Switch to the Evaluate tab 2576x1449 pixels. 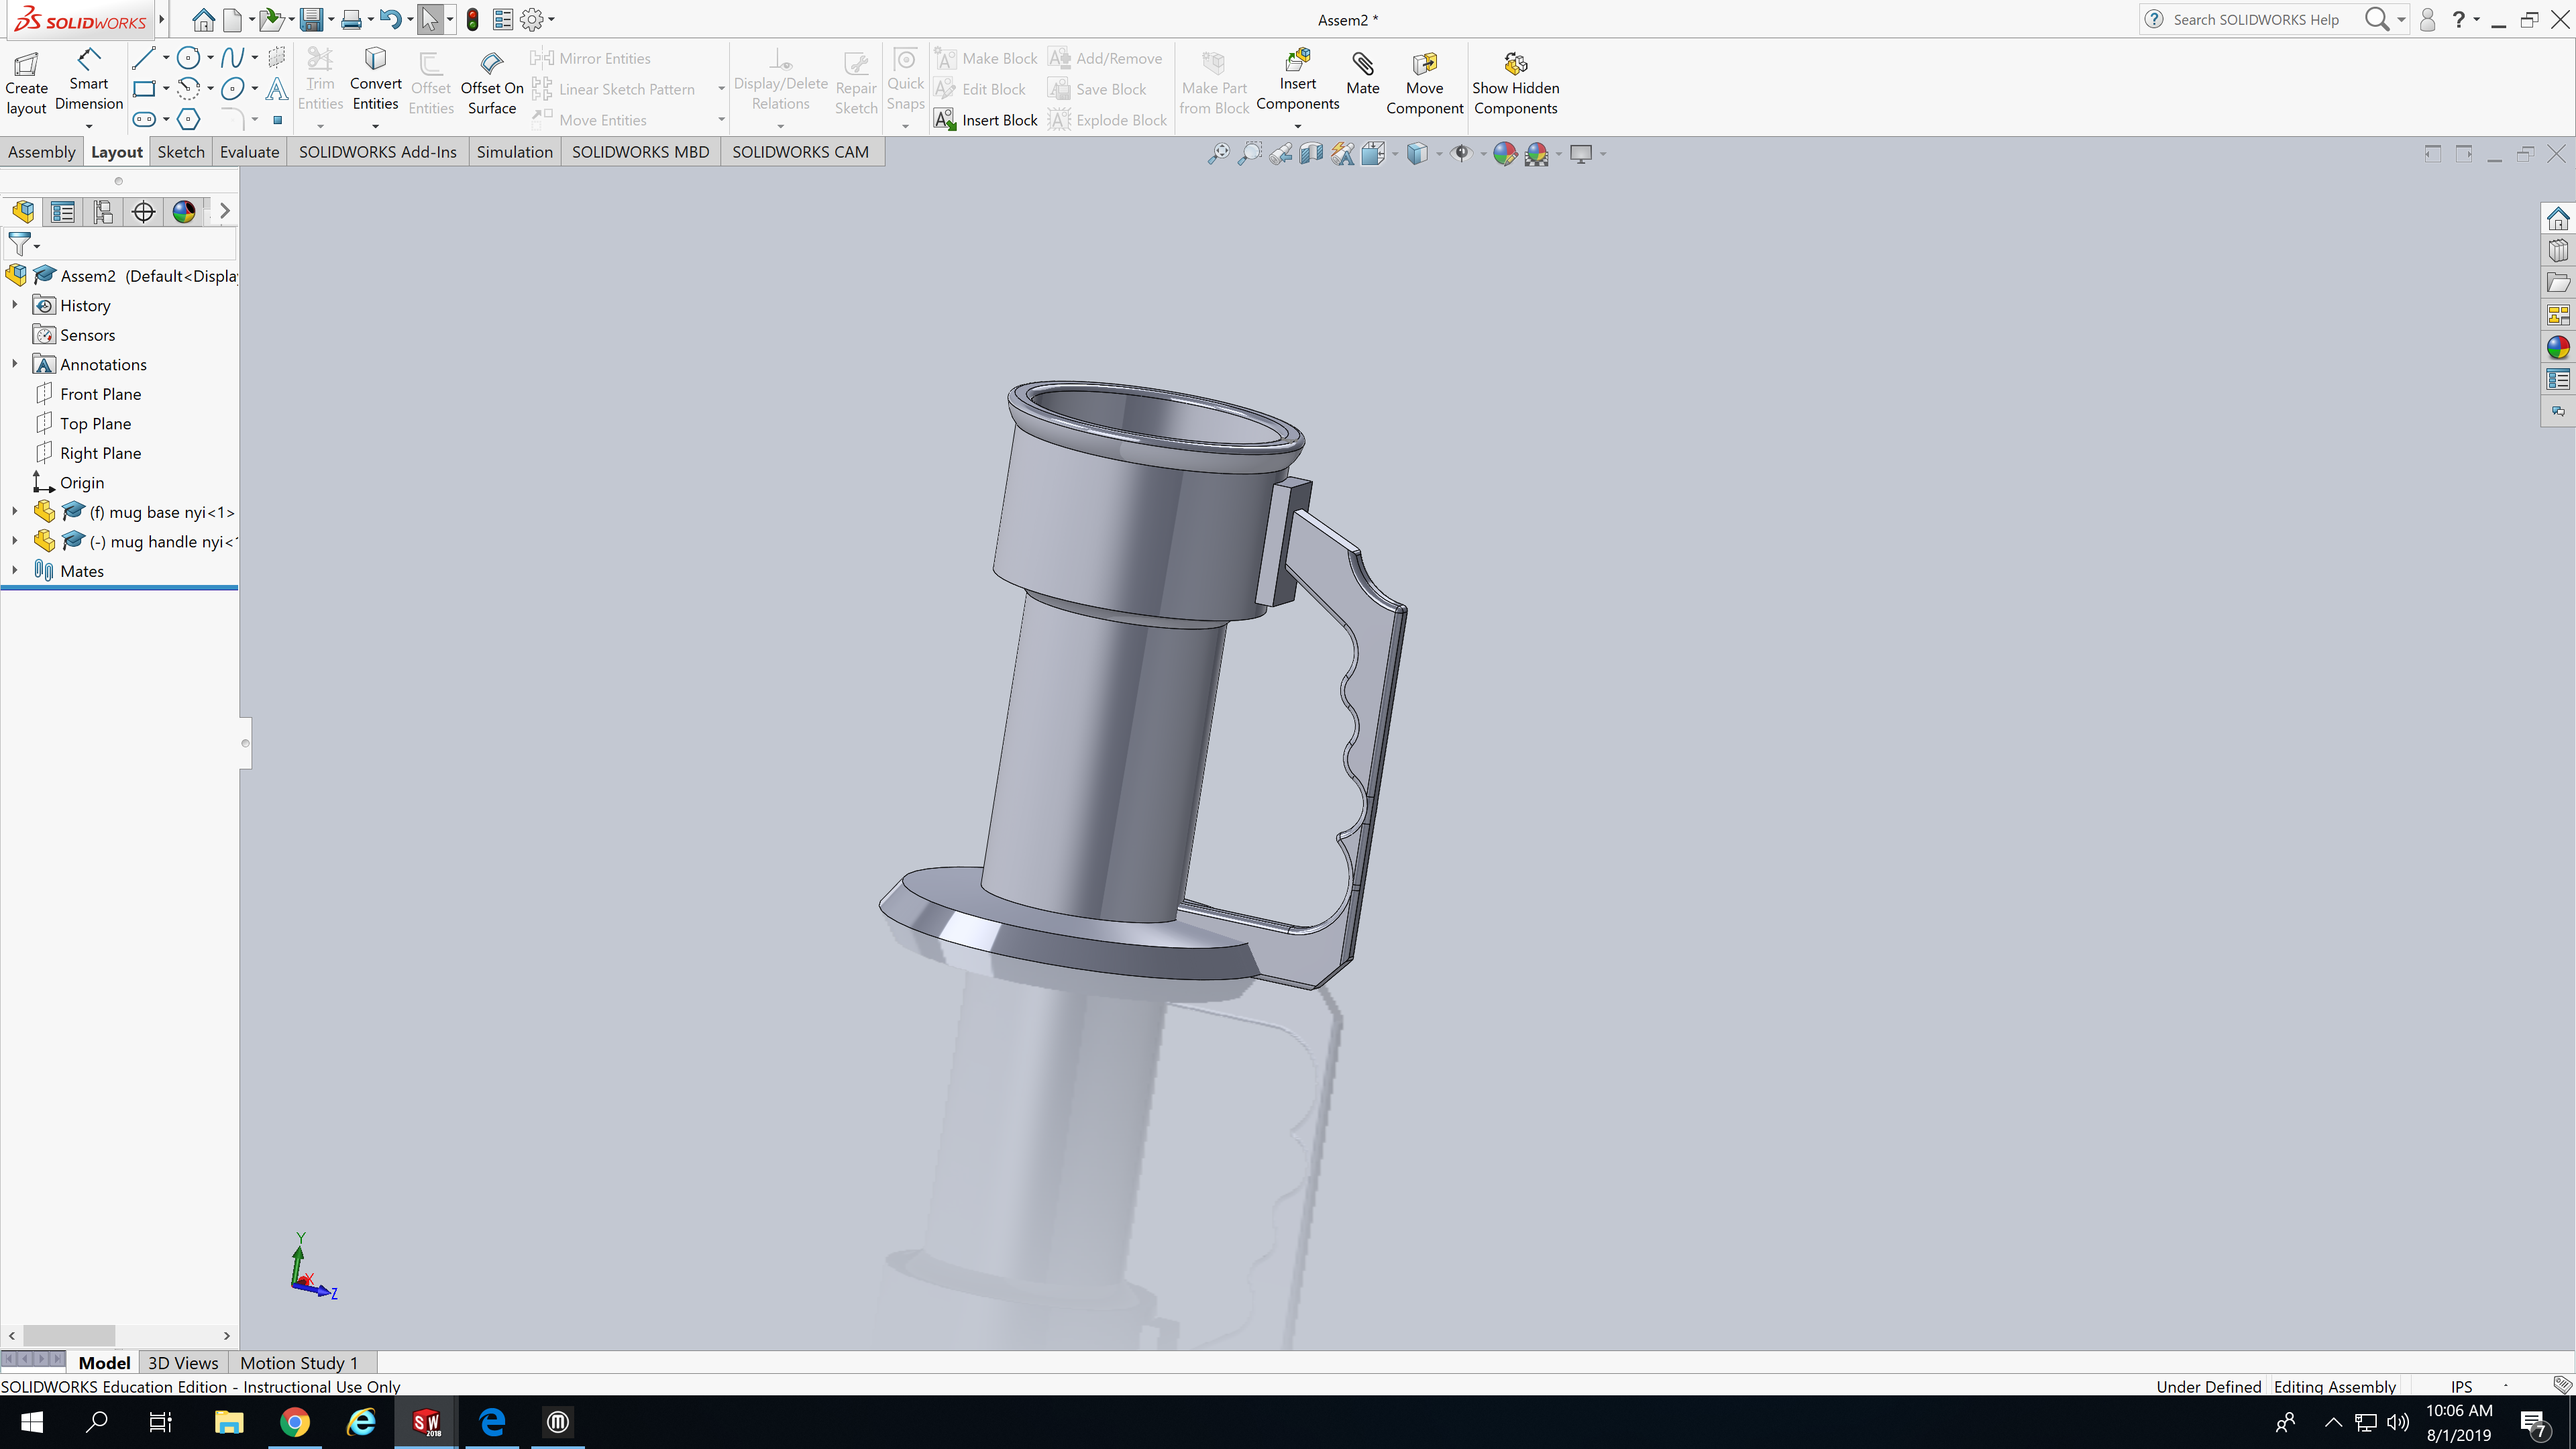(249, 152)
